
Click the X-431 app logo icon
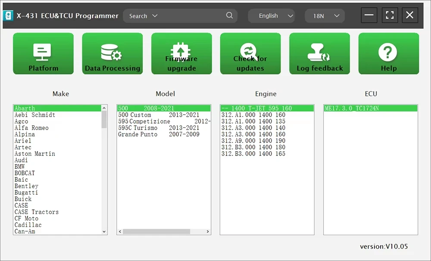pyautogui.click(x=8, y=16)
